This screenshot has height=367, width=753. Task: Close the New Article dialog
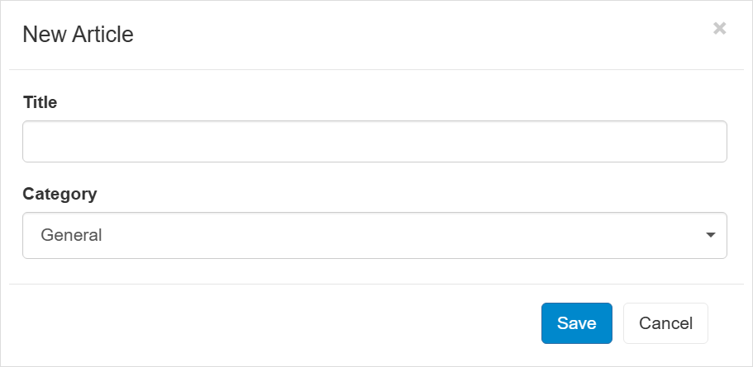coord(719,29)
